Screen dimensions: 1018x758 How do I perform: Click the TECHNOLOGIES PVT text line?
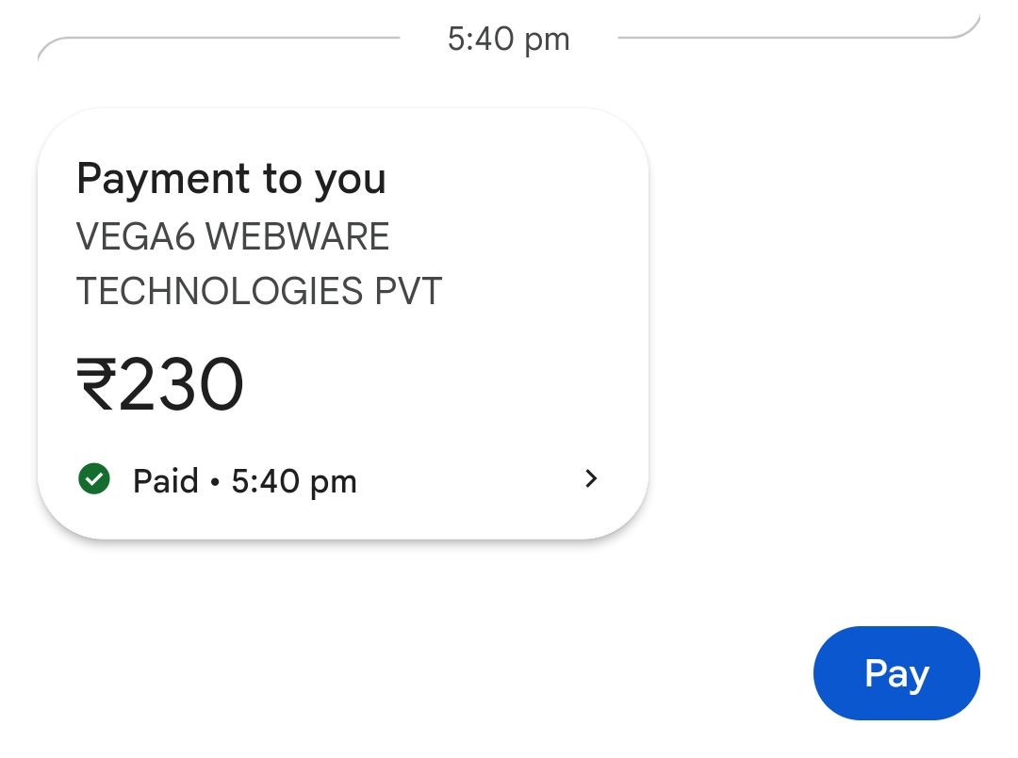258,291
